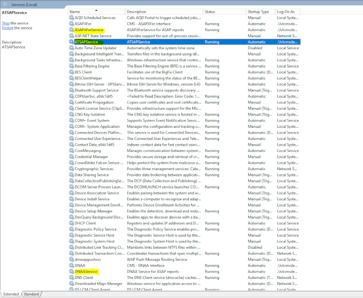Click the gear icon beside AQD Scheduled Services
The height and width of the screenshot is (298, 363).
click(71, 17)
